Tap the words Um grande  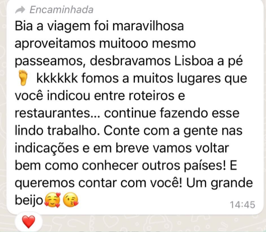(220, 183)
